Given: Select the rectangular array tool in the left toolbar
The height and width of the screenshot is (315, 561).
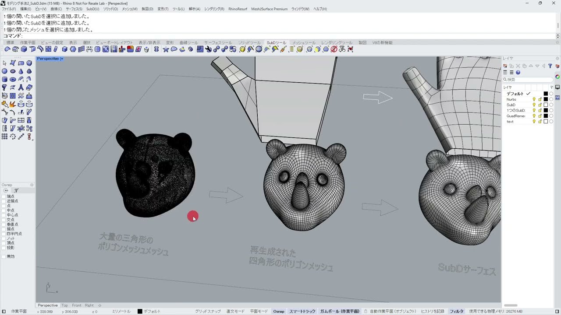Looking at the screenshot, I should (4, 136).
